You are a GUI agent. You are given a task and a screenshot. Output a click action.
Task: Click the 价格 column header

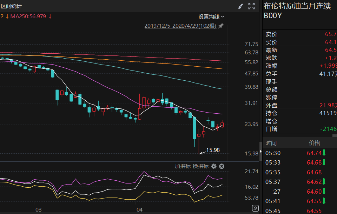[x=315, y=143]
